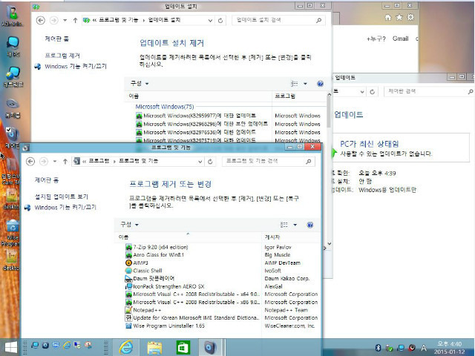Expand view options arrow in Programs and Features
The width and height of the screenshot is (475, 356).
point(295,225)
